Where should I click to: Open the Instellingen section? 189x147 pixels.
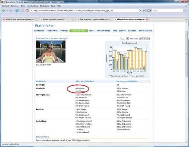click(145, 31)
